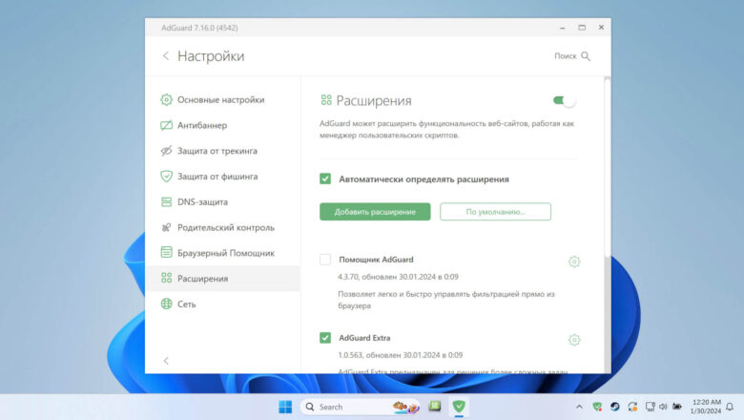
Task: Select Защита от фишинга in sidebar
Action: click(222, 177)
